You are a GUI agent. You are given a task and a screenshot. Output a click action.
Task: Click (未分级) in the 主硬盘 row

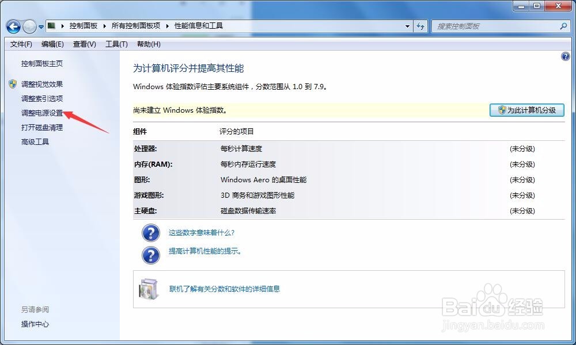click(522, 211)
